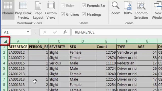Click cell with Count 12759
The image size is (162, 91).
106,52
